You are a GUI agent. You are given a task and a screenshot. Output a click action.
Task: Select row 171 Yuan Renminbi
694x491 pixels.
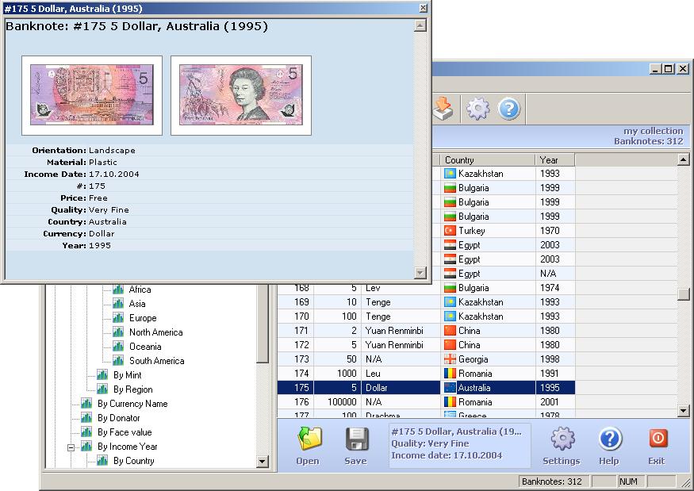426,331
